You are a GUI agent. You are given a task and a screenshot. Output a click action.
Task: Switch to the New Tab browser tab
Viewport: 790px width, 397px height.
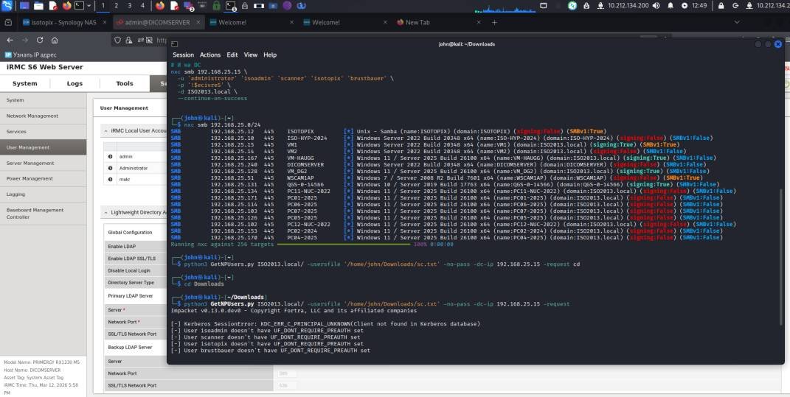439,23
